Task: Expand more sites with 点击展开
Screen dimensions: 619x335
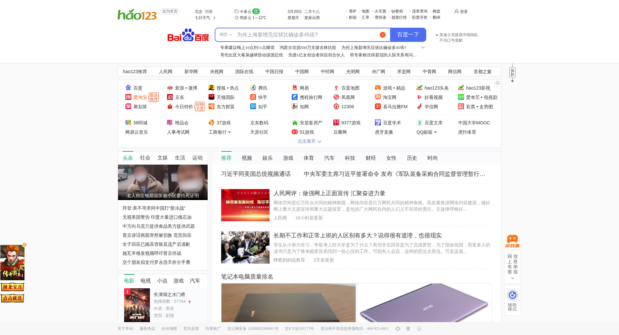Action: (x=309, y=141)
